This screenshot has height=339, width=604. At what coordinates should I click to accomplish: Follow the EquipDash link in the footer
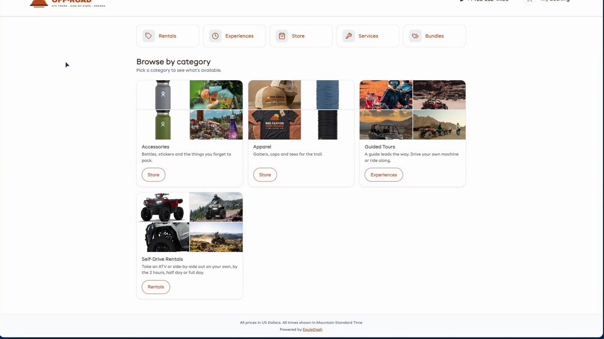pos(312,330)
